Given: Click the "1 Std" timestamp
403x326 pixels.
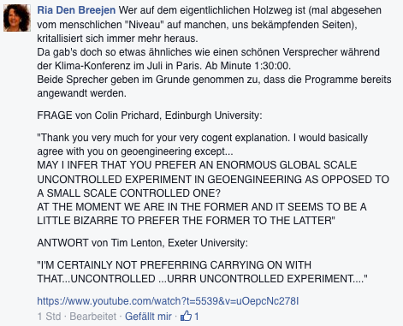Looking at the screenshot, I should (49, 317).
